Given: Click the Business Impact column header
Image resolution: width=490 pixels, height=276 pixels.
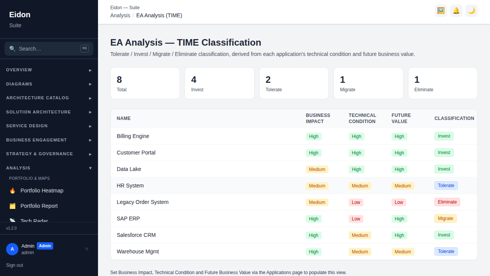Looking at the screenshot, I should [x=318, y=118].
